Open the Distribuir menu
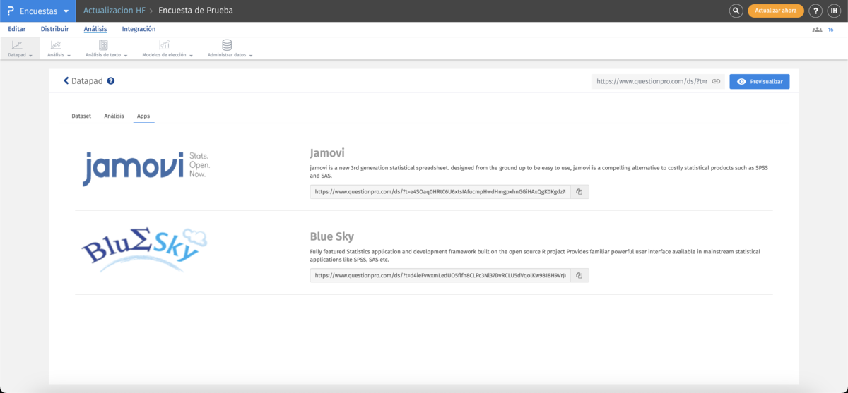Screen dimensions: 848x393 pos(54,29)
